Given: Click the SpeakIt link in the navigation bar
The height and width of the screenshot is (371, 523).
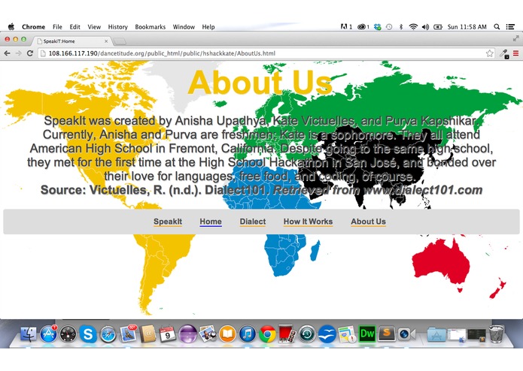Looking at the screenshot, I should (168, 222).
